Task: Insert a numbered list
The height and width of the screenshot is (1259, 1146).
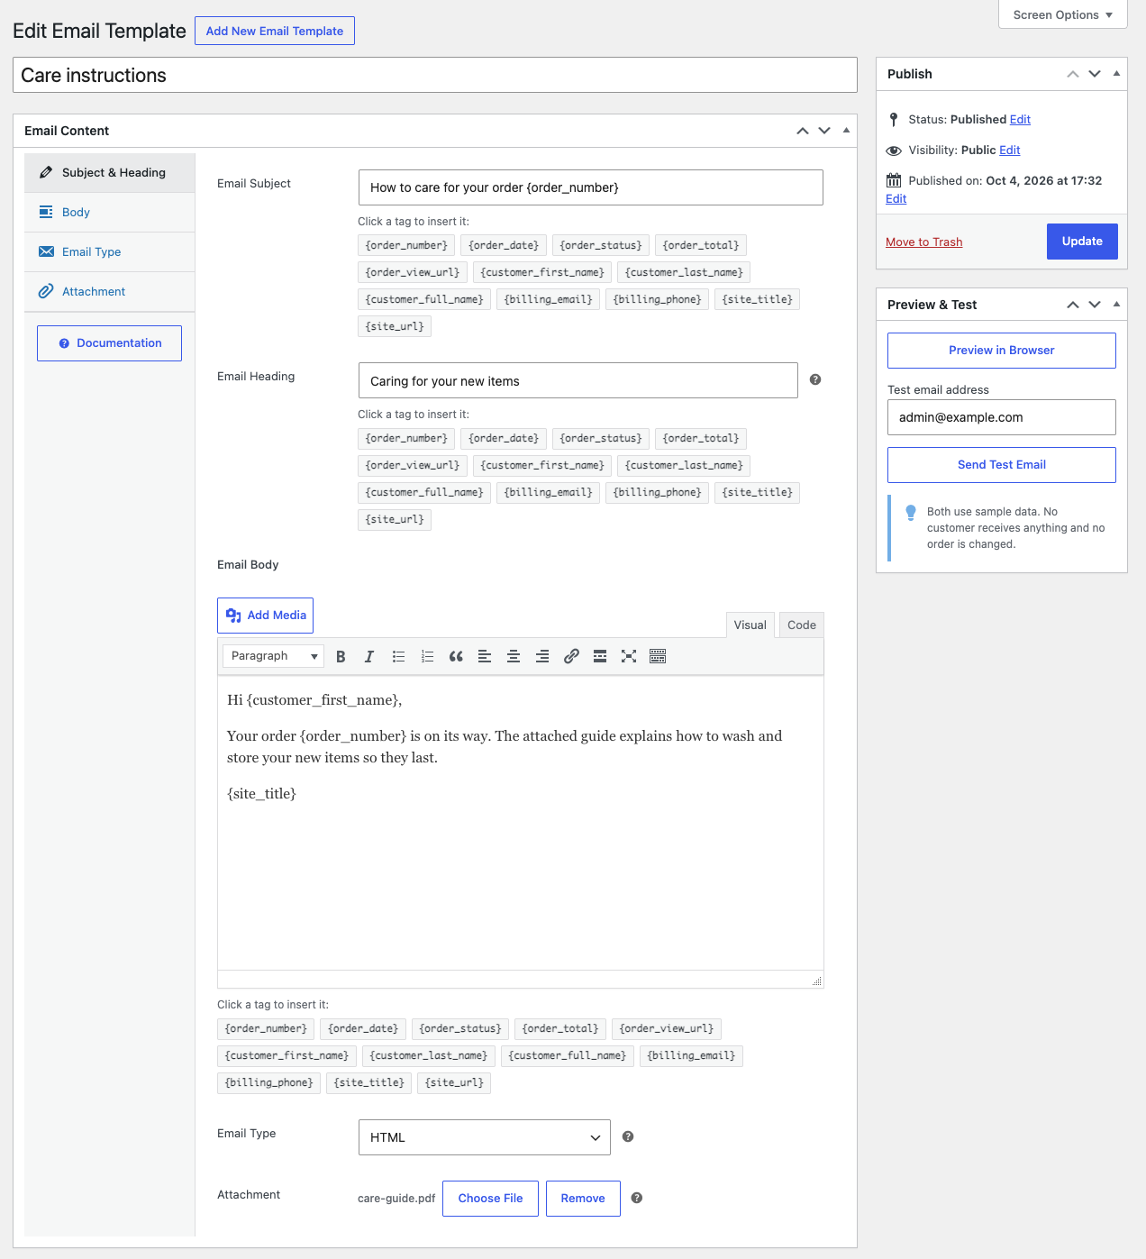Action: 427,656
